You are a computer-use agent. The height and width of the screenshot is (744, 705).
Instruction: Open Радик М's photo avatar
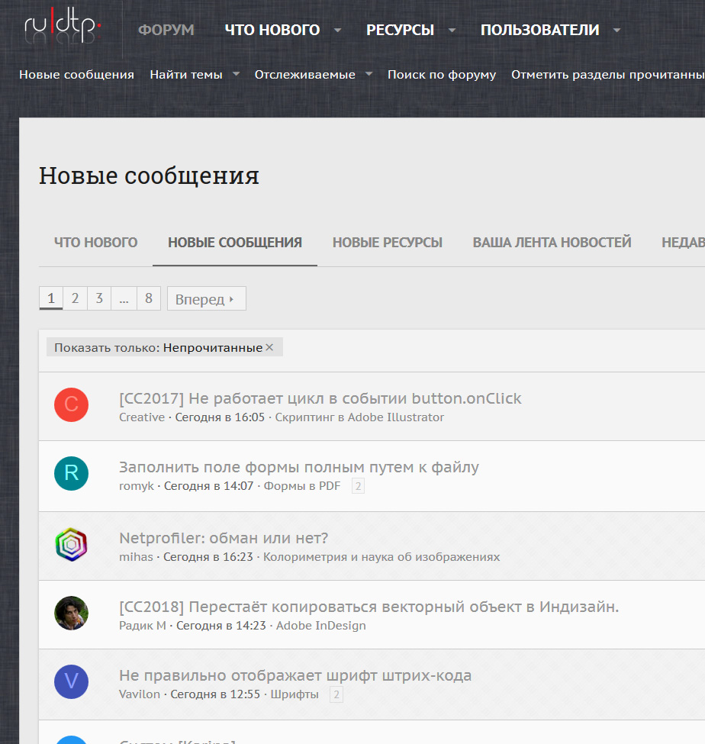point(71,613)
